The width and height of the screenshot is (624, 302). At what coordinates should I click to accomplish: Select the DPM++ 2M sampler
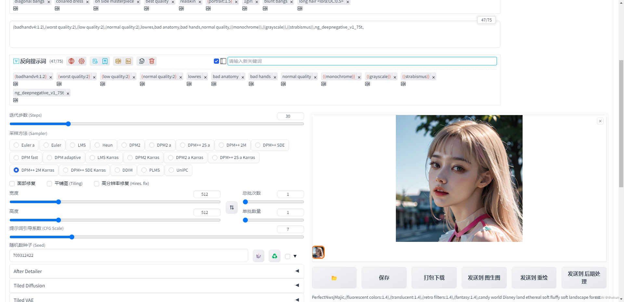pyautogui.click(x=233, y=145)
